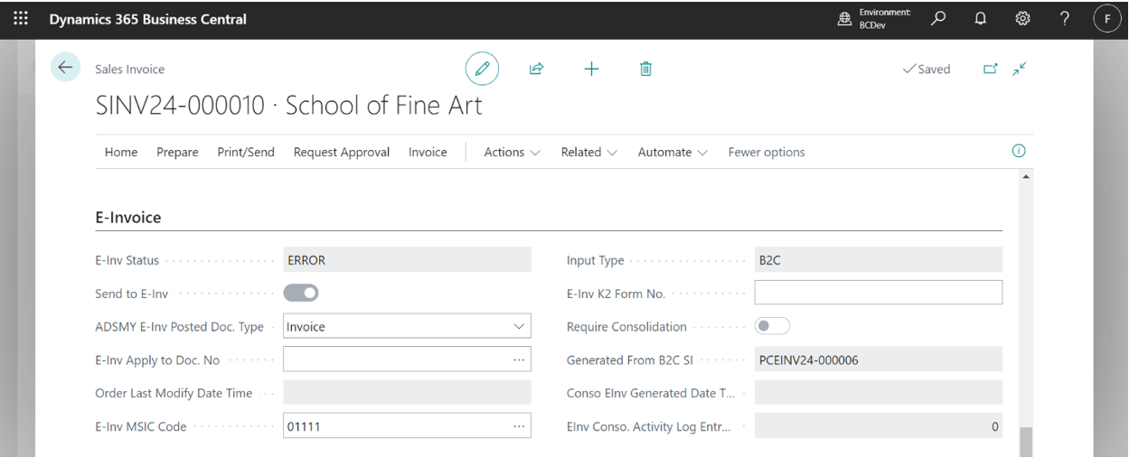Click the share icon

point(536,69)
